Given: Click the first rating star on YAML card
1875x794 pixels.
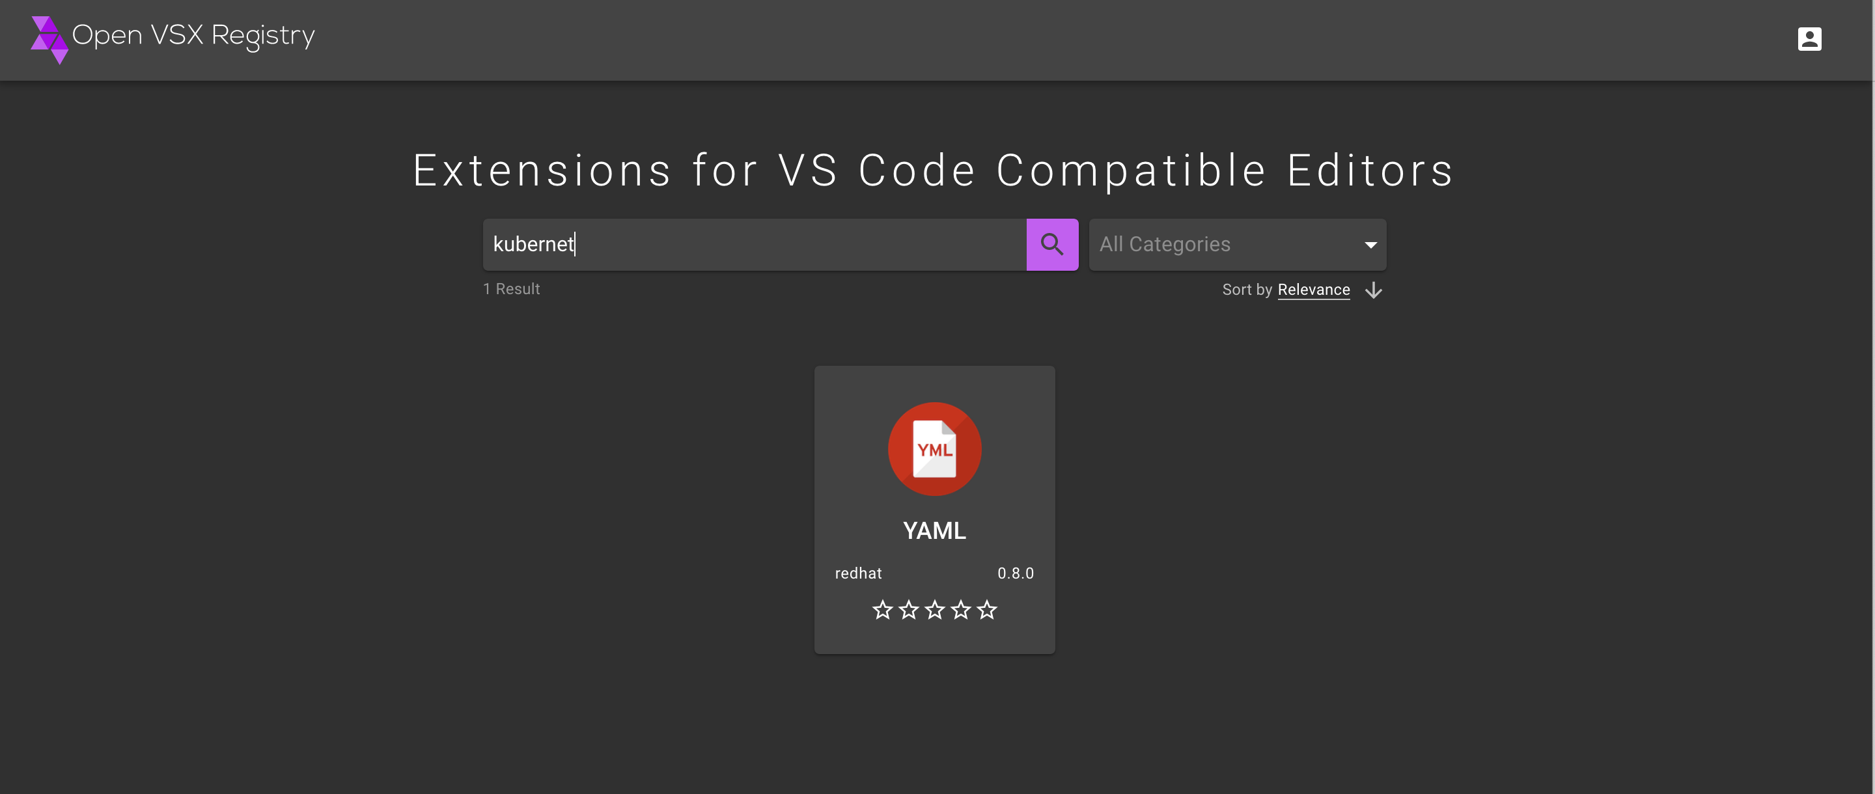Looking at the screenshot, I should tap(883, 610).
